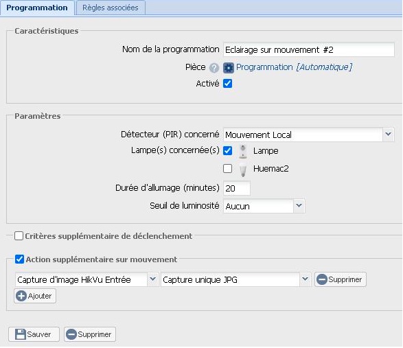Image resolution: width=403 pixels, height=348 pixels.
Task: Click the minus icon on the action row Supprimer button
Action: pos(322,279)
